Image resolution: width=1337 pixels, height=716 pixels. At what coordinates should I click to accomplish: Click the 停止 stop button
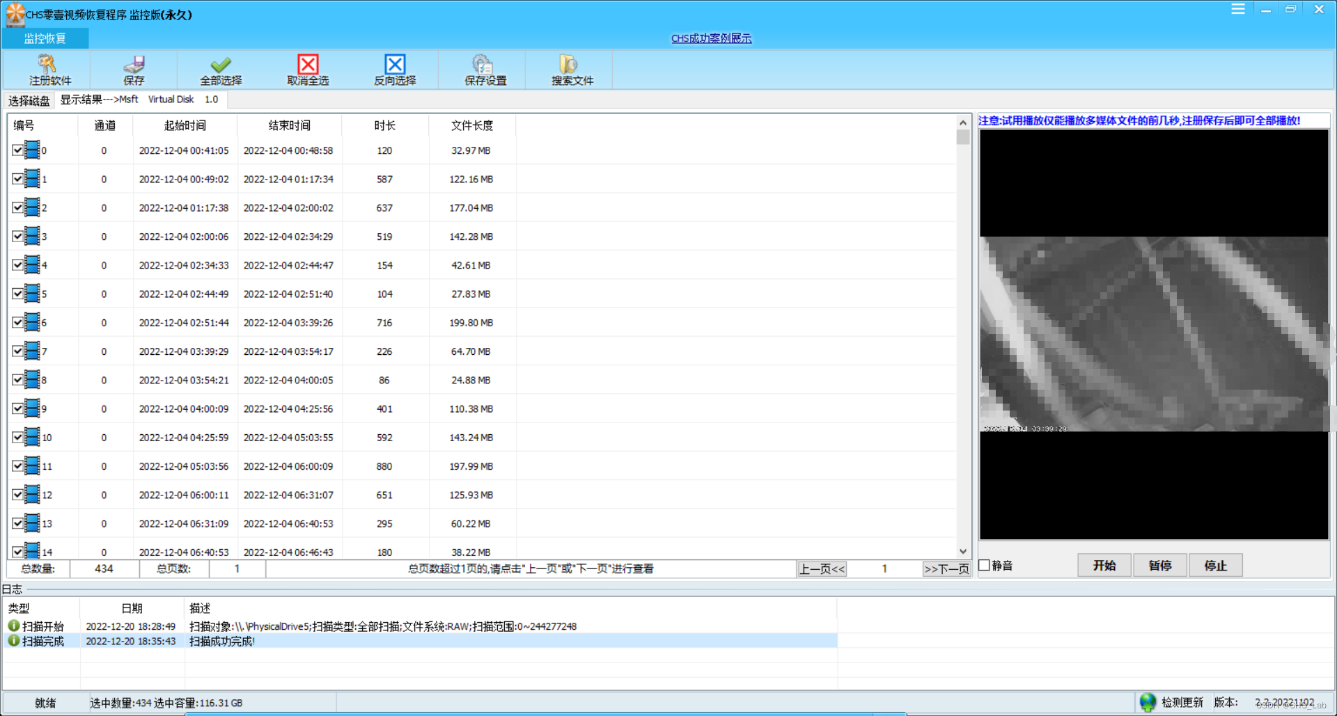[x=1216, y=566]
